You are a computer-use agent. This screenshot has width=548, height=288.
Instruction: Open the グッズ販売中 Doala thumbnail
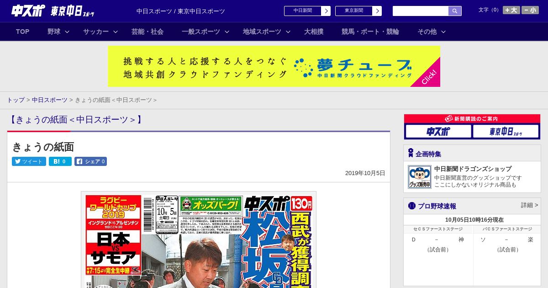pos(420,177)
